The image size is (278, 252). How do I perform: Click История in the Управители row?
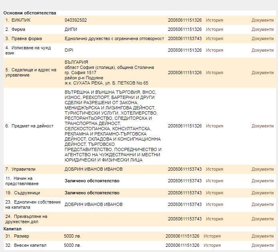[214, 169]
